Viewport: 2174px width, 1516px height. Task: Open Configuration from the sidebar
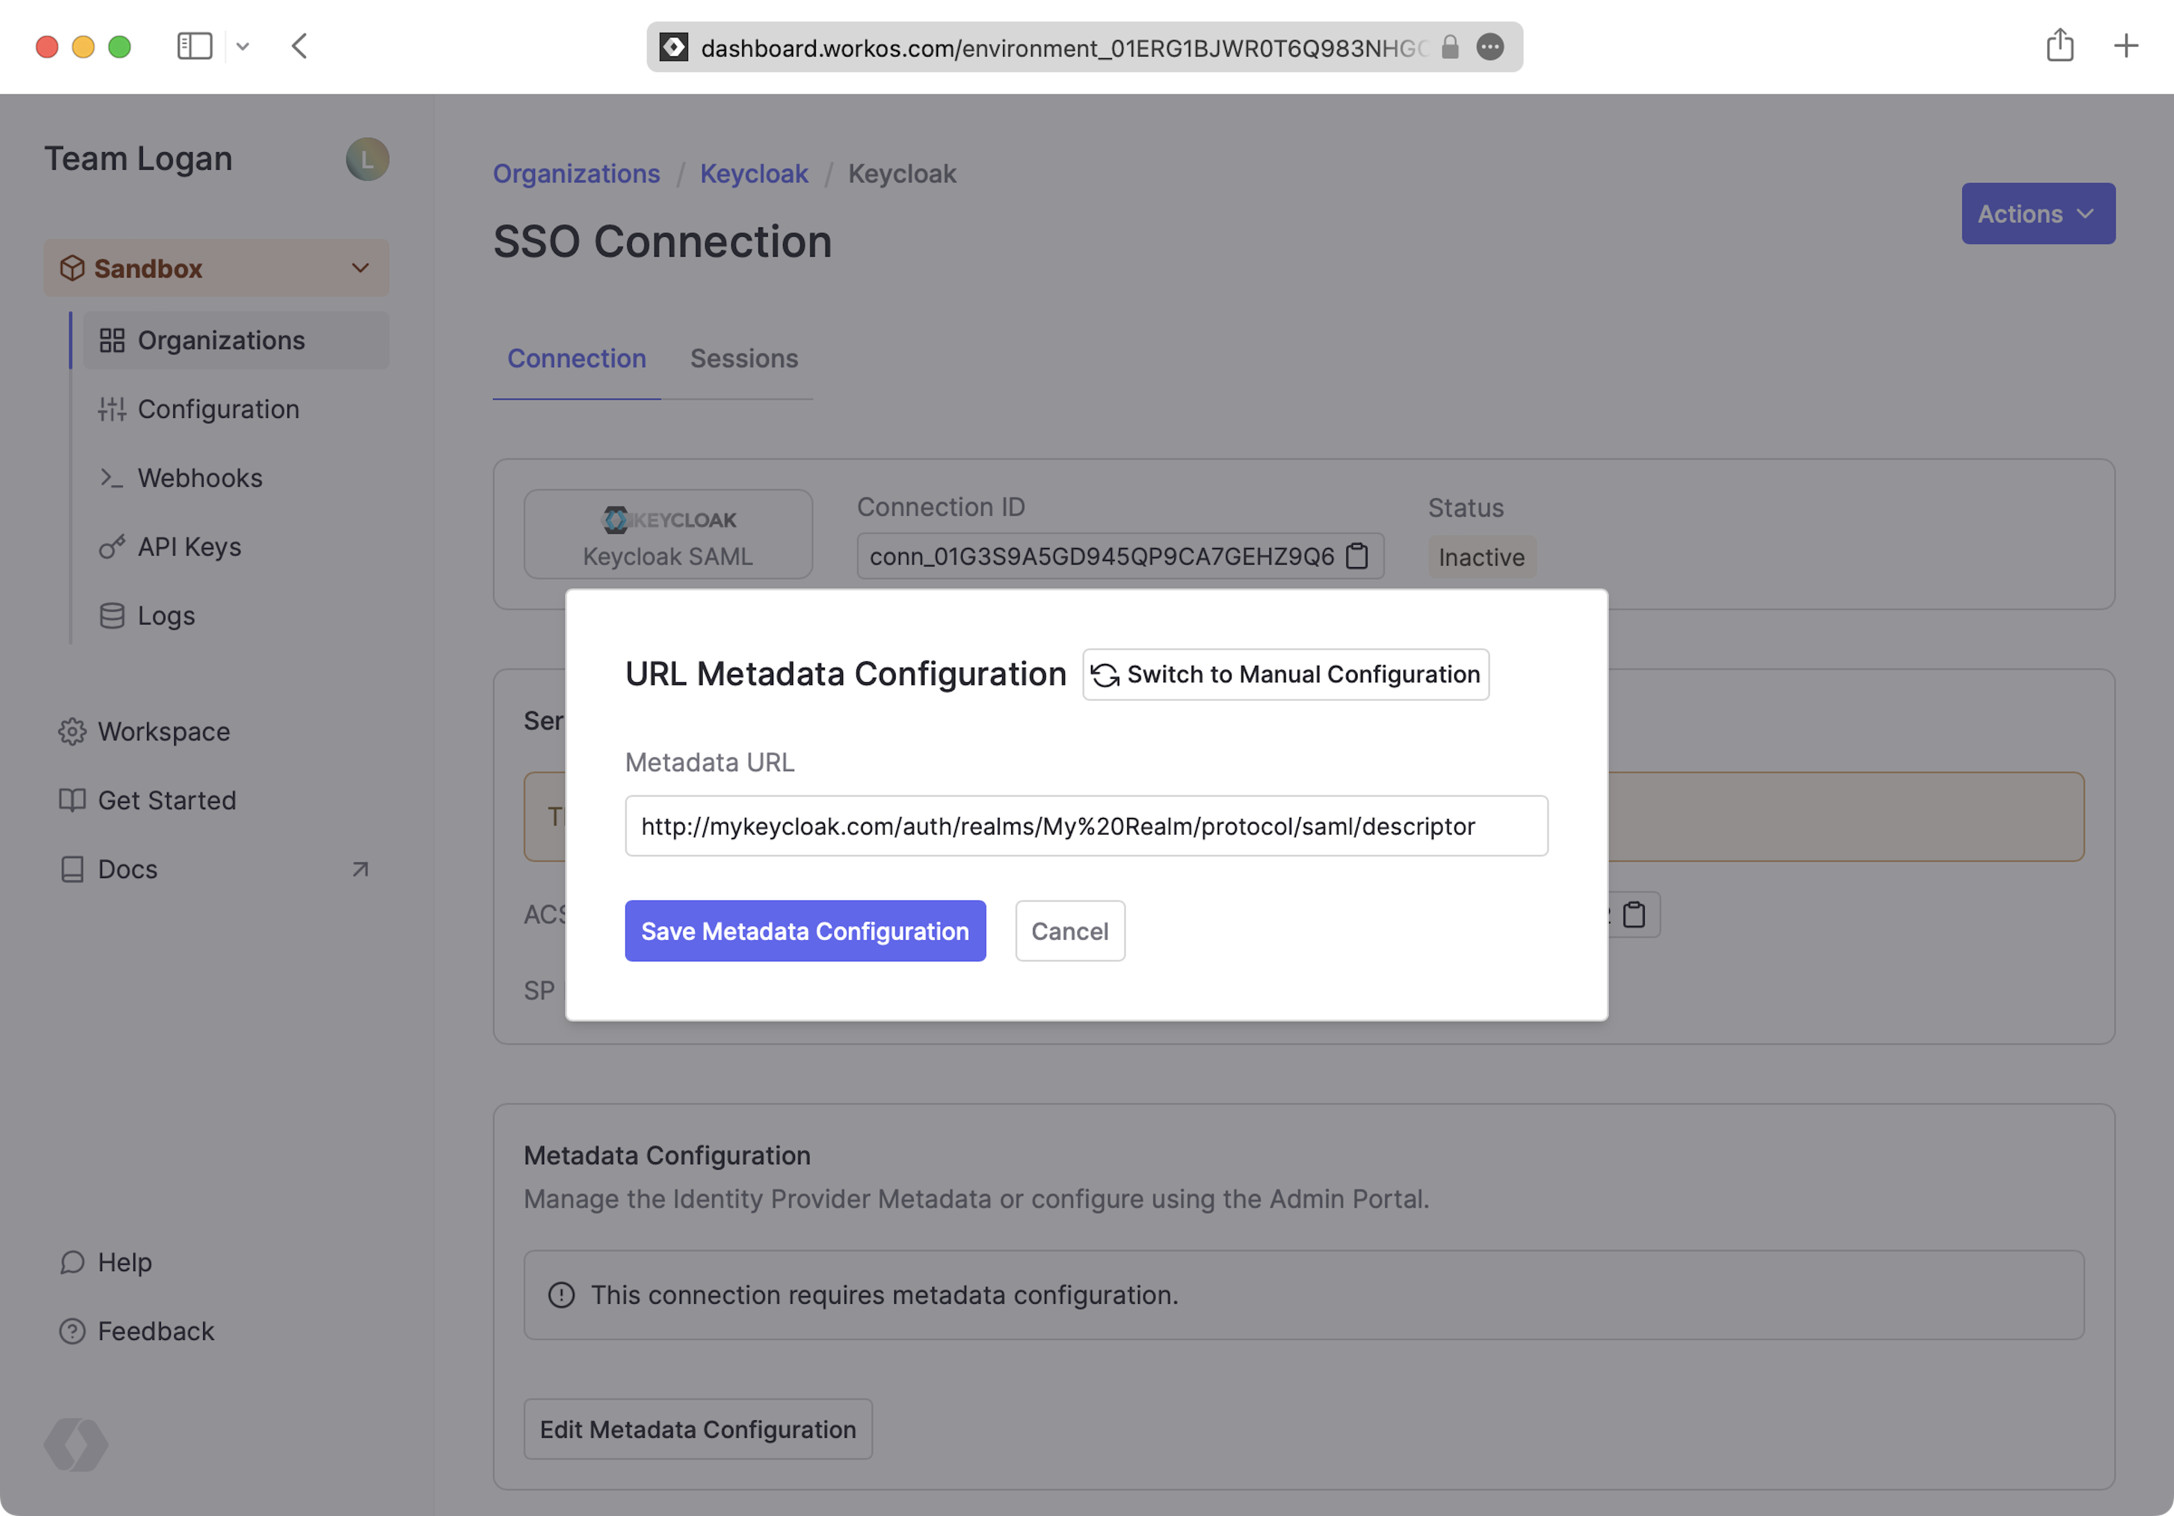218,409
